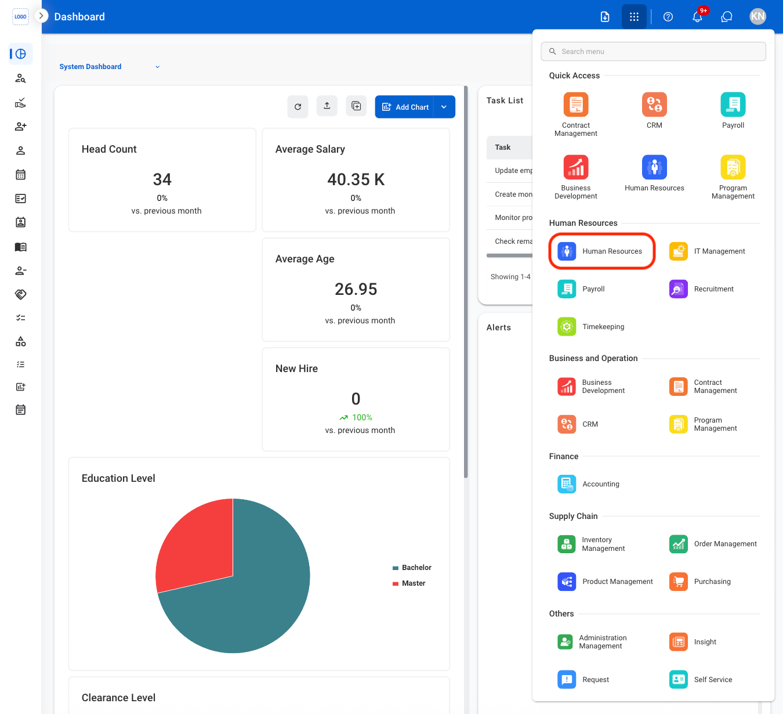Open Self Service item
783x714 pixels.
[701, 680]
